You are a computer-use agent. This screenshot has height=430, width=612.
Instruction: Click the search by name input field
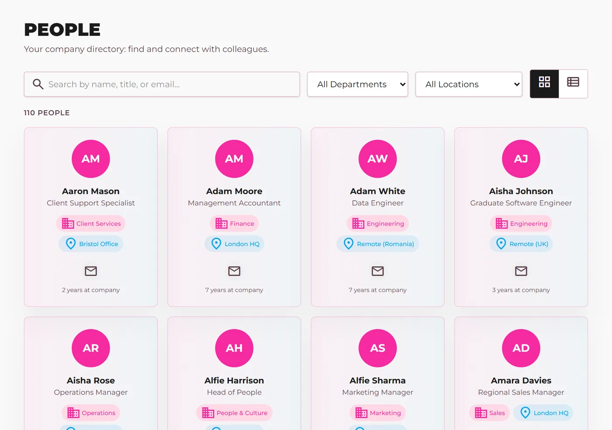click(x=162, y=84)
